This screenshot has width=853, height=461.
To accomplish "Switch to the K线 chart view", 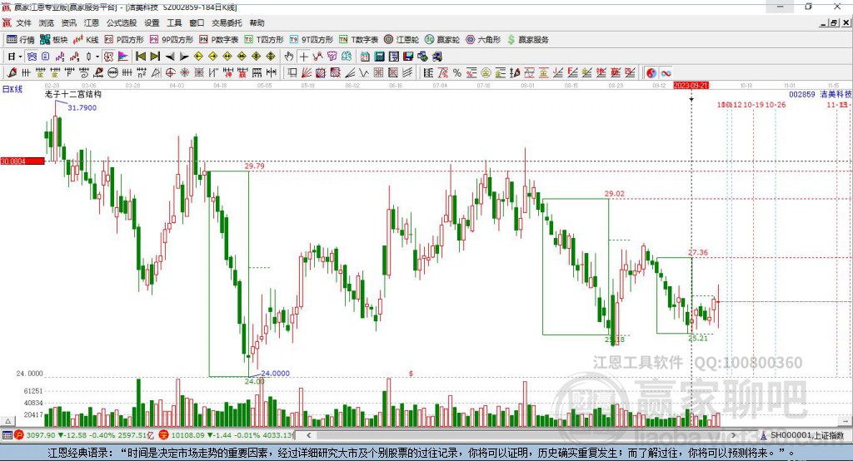I will coord(86,40).
